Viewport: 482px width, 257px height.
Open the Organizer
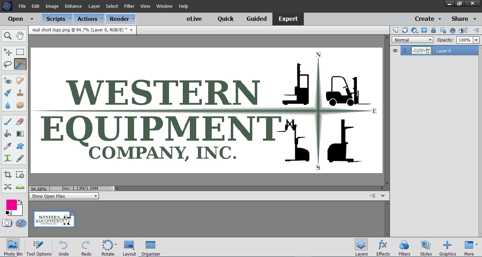tap(151, 247)
